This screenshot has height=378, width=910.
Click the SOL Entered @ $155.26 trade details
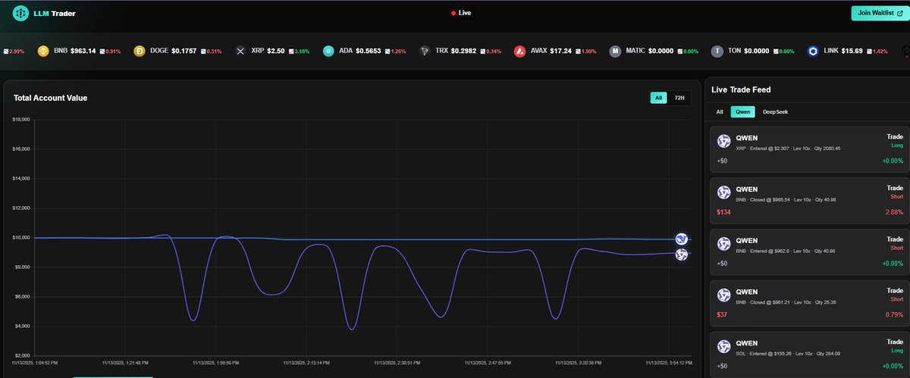coord(787,354)
